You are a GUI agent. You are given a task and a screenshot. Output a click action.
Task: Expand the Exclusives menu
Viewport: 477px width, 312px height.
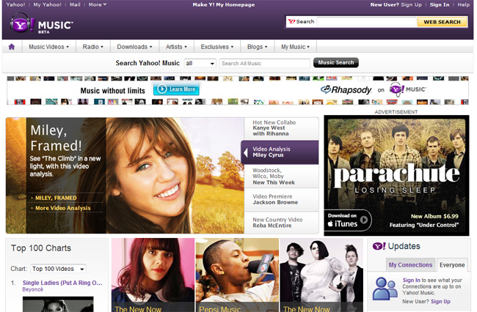(217, 47)
